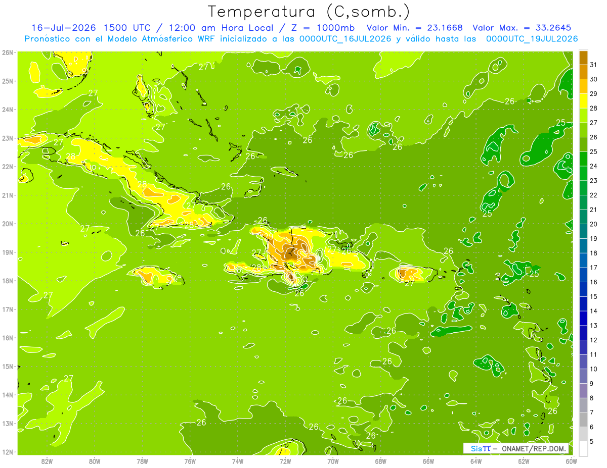
Task: Click the "Valor Max. = 33.2645" text
Action: click(x=522, y=28)
